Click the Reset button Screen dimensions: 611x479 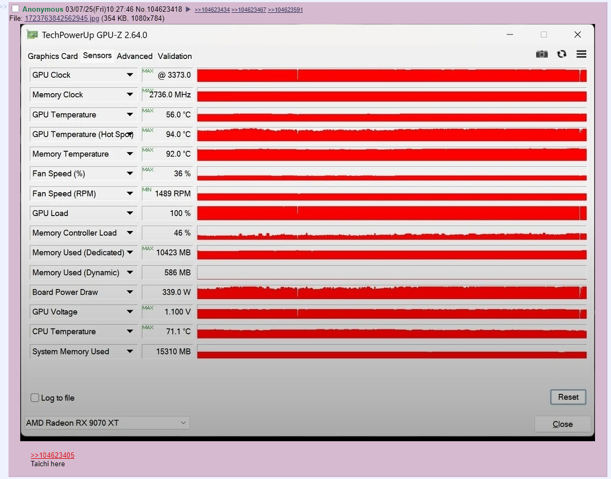click(568, 397)
